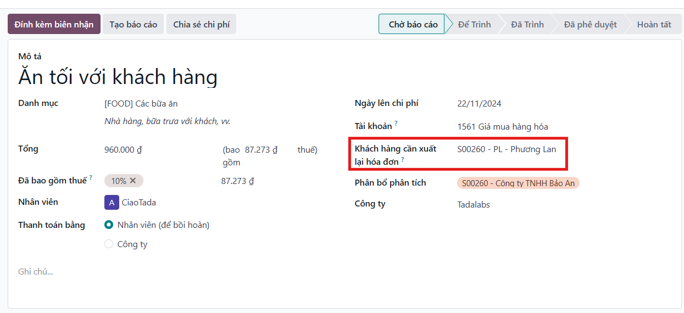Remove the 10% tax tag

click(x=133, y=181)
